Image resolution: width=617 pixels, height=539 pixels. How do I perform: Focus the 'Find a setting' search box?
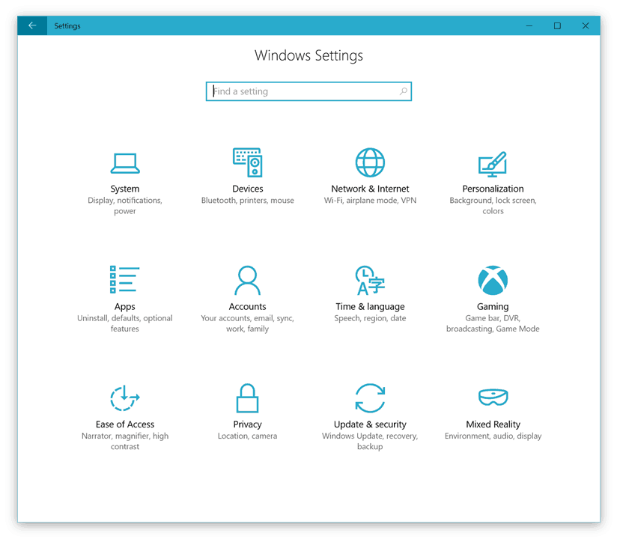click(308, 91)
